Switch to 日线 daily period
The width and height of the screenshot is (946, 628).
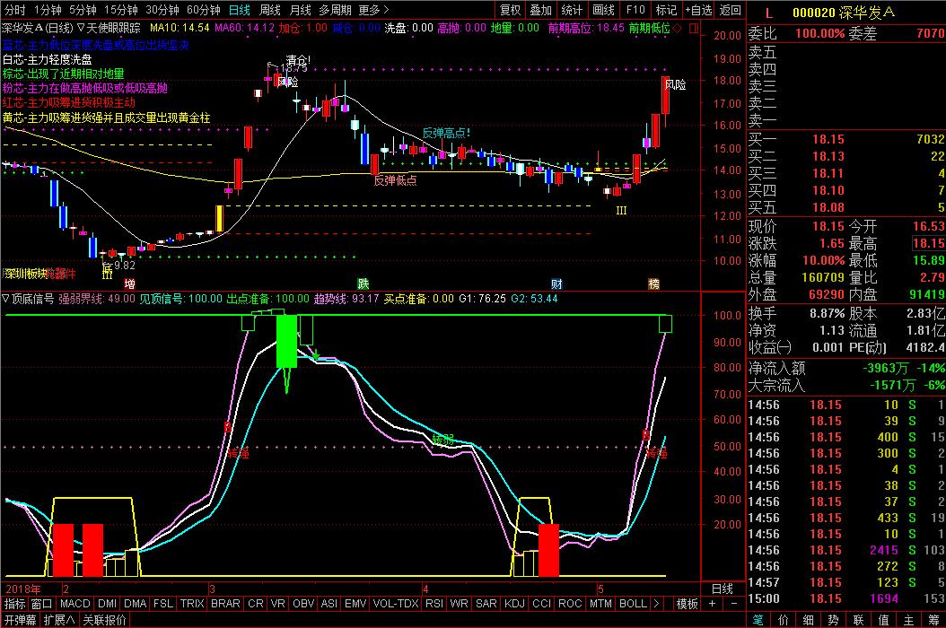pyautogui.click(x=239, y=10)
